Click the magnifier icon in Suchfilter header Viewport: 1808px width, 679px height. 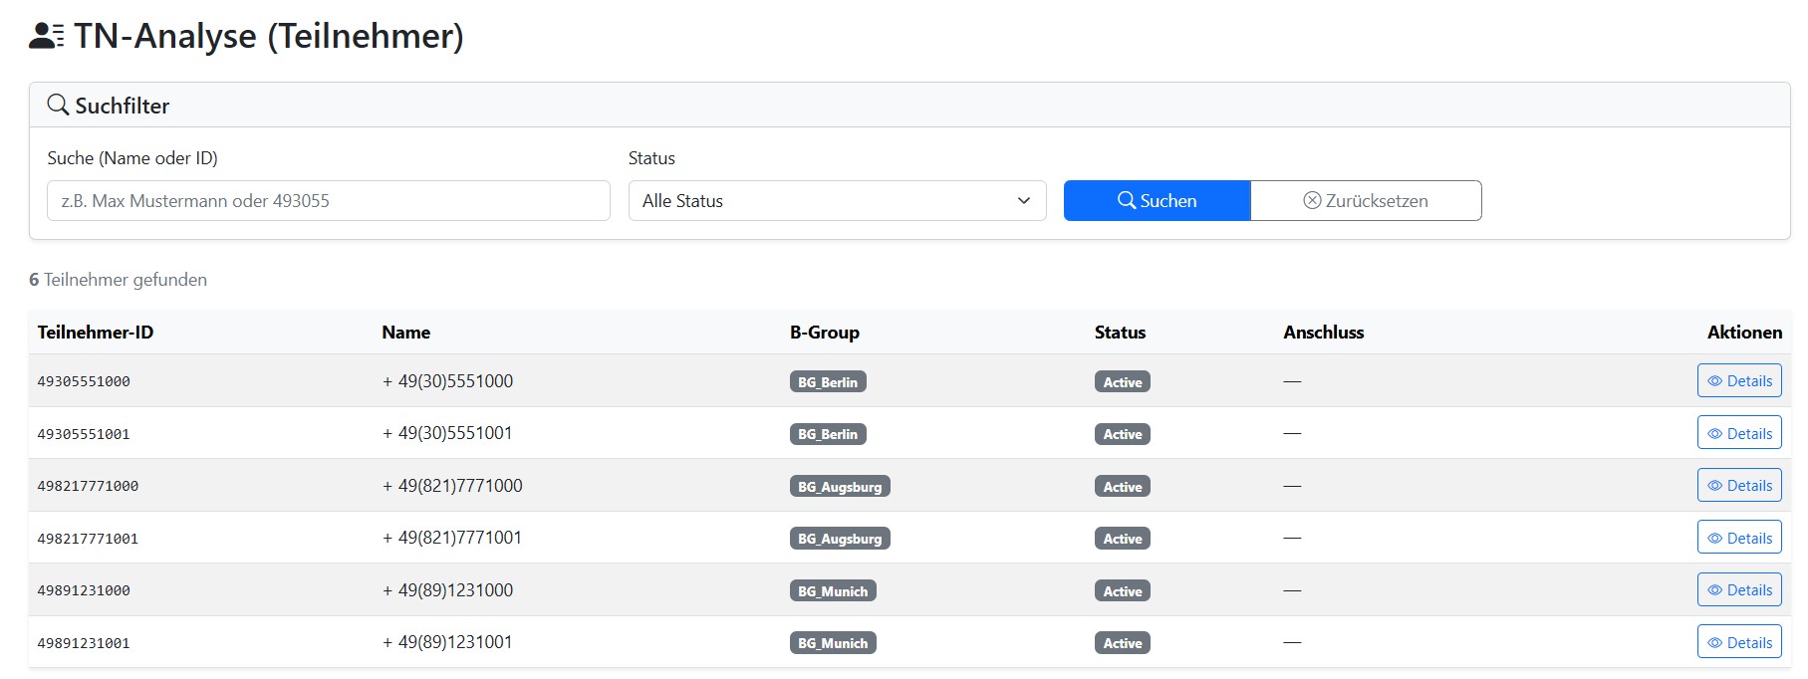coord(59,106)
